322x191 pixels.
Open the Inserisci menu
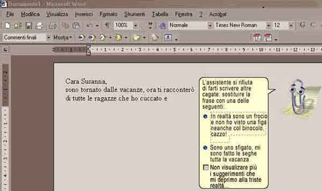coord(84,14)
